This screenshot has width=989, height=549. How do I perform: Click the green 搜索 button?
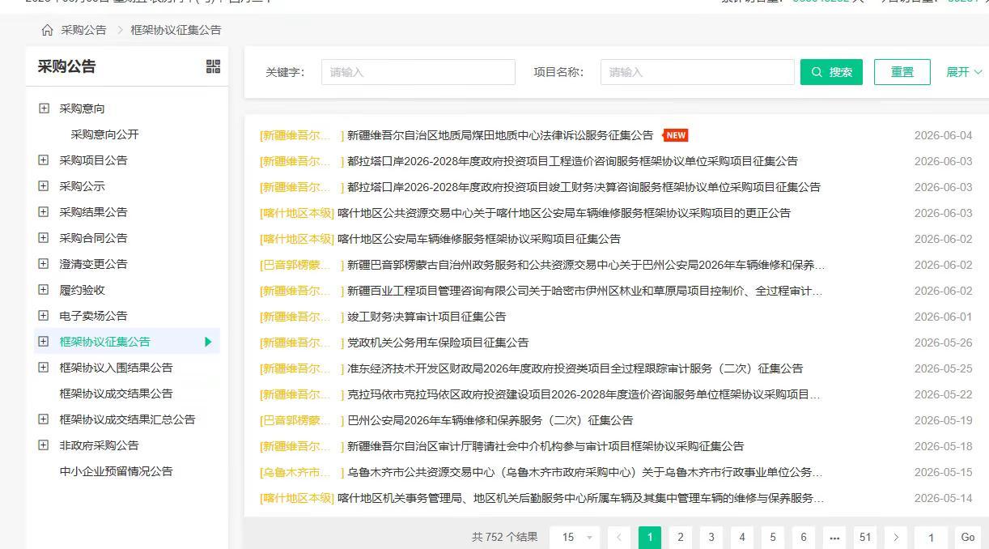pos(831,72)
